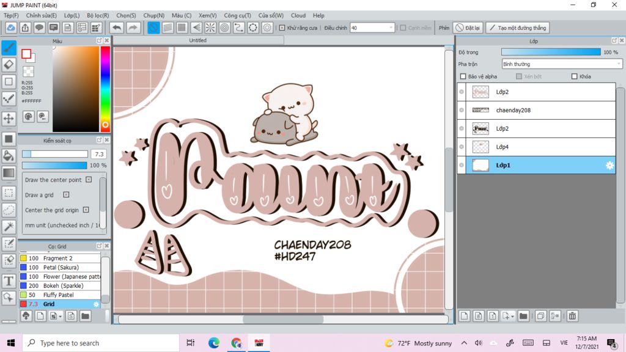The image size is (626, 352).
Task: Enable the Khóa layer lock checkbox
Action: 575,76
